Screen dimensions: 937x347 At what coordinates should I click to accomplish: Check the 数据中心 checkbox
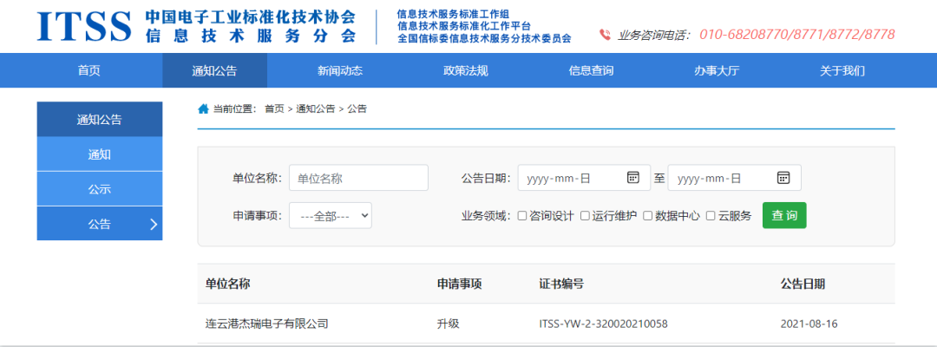pyautogui.click(x=647, y=216)
